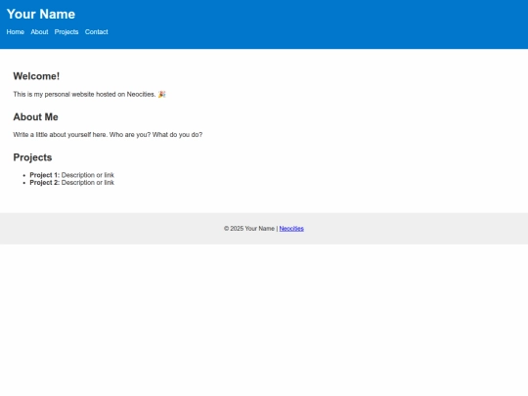Image resolution: width=528 pixels, height=396 pixels.
Task: Open the Home navigation link
Action: 16,32
